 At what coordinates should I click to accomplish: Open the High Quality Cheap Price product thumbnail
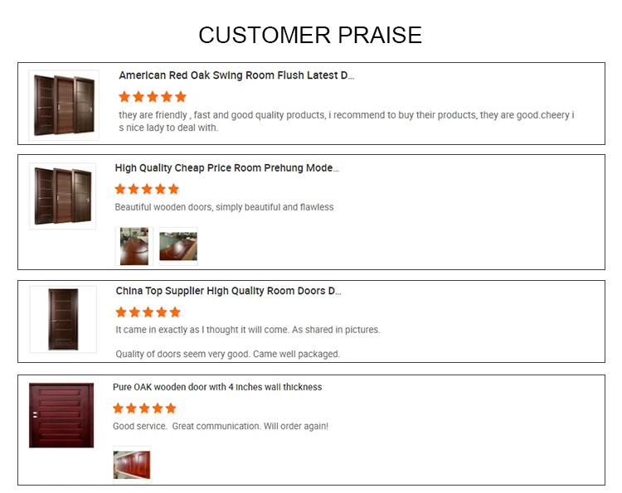coord(62,196)
